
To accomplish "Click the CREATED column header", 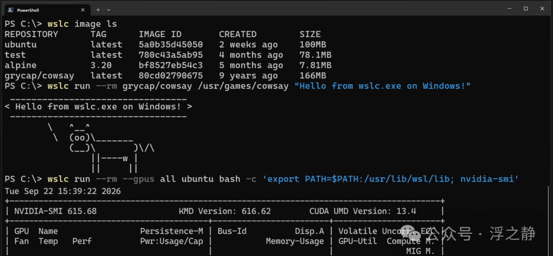I will point(238,34).
